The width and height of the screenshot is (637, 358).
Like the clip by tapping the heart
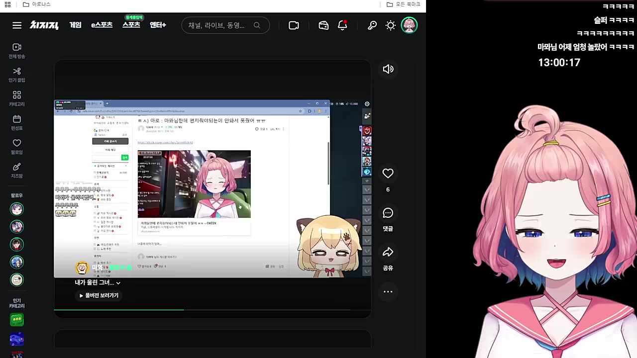coord(388,173)
